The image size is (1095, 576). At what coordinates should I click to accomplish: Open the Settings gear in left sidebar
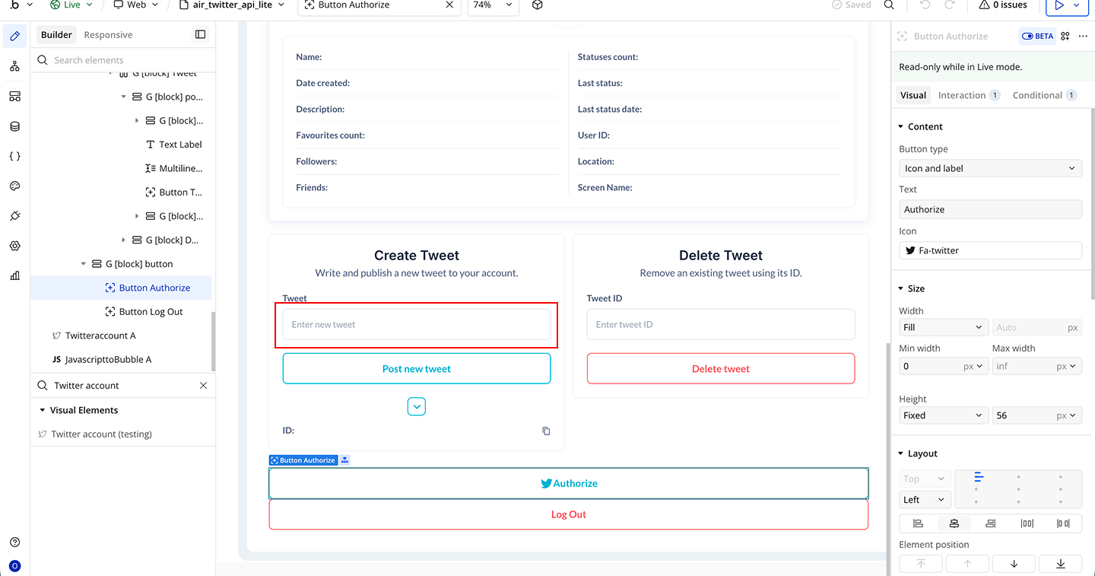14,246
